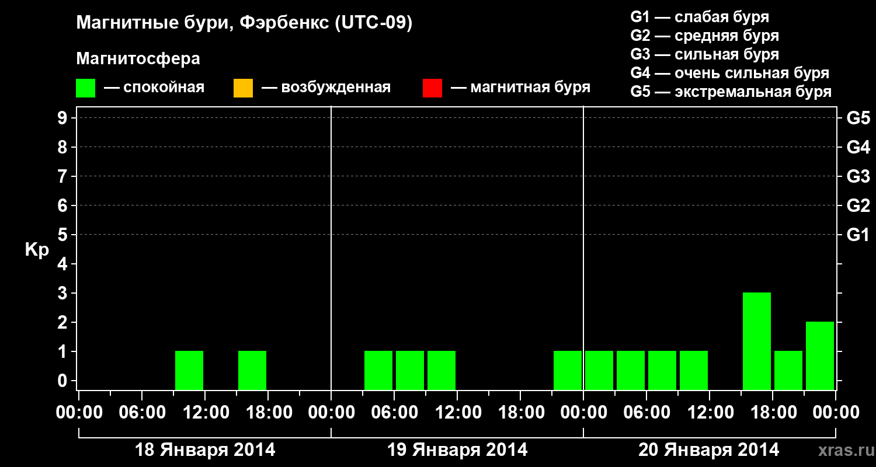Click the 09:00–12:00 bar on 19 Января
The width and height of the screenshot is (876, 467).
tap(442, 370)
